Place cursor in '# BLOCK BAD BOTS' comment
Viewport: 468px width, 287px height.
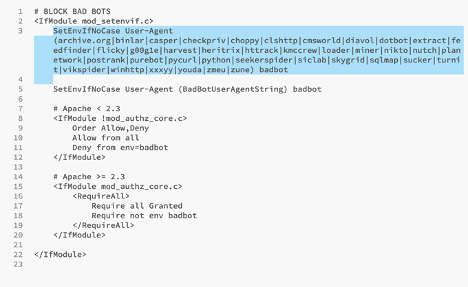(72, 12)
